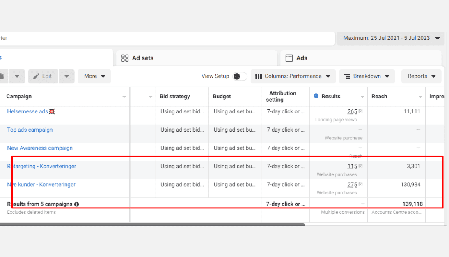Click the Results column sort arrow
Viewport: 449px width, 257px height.
(x=362, y=97)
